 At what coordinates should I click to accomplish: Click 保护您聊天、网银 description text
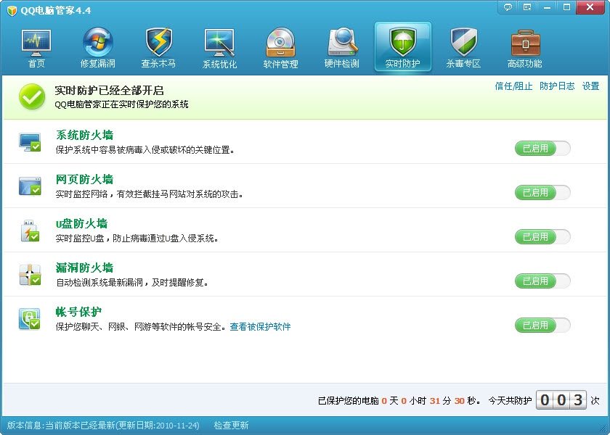141,327
